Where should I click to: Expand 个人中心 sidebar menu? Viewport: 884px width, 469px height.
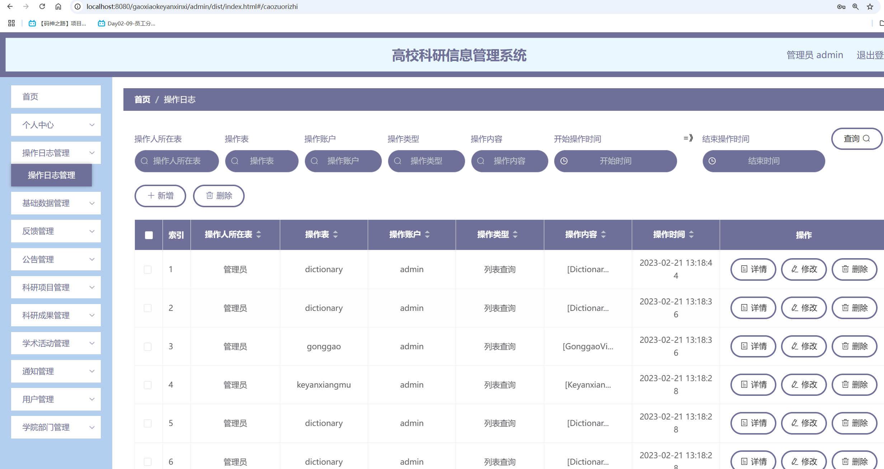[x=56, y=125]
